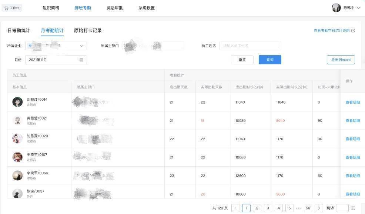
Task: Go to page 2
Action: tap(257, 208)
